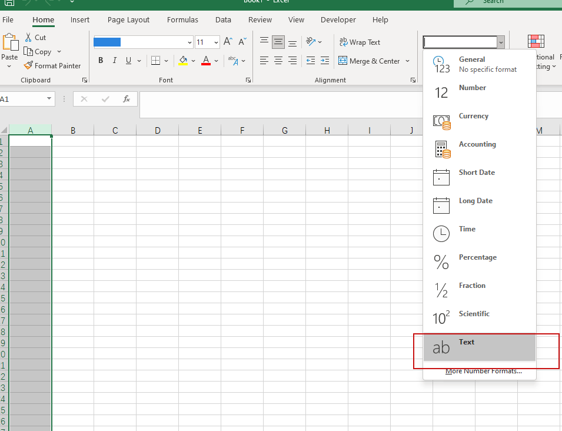
Task: Open the Alignment settings dialog launcher
Action: coord(413,80)
